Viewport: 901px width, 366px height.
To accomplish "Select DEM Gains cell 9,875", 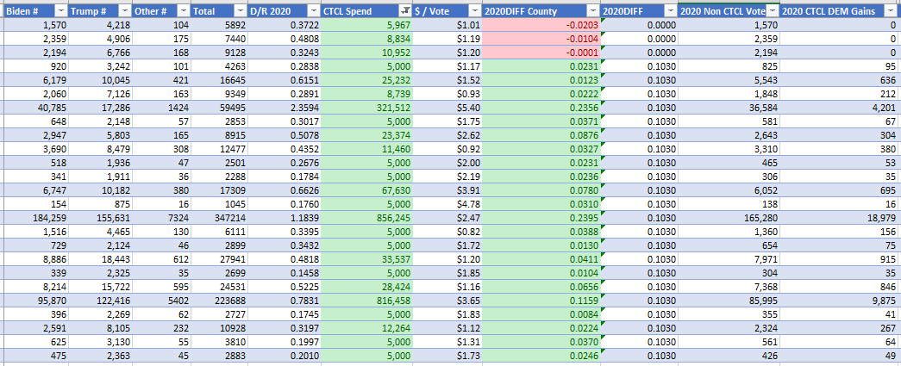I will click(x=841, y=300).
